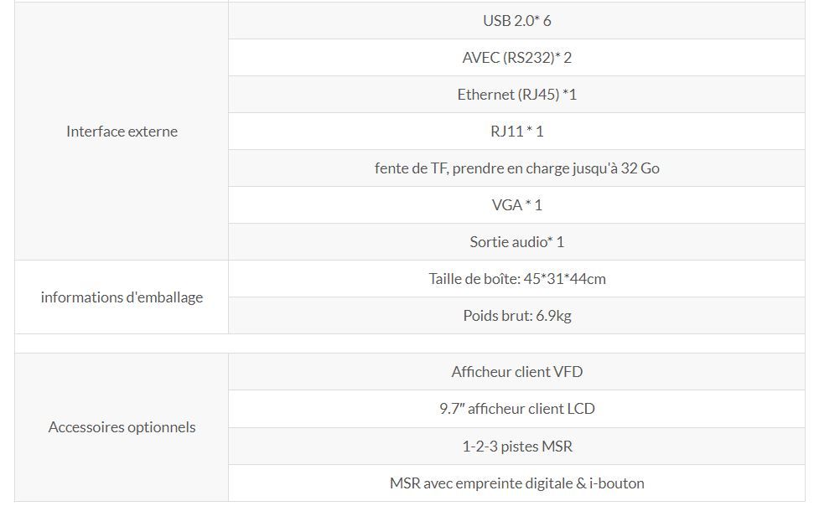Select the informations d'emballage header cell
The height and width of the screenshot is (506, 814).
pos(122,297)
